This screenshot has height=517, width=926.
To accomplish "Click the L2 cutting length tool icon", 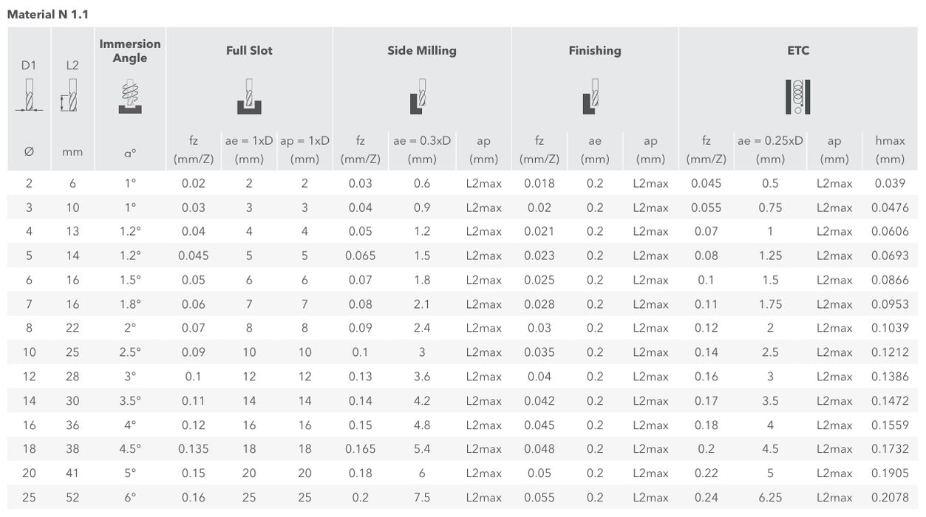I will (69, 96).
